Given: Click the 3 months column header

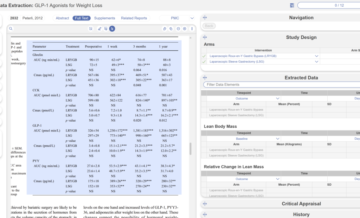Looking at the screenshot, I should 139,46.
